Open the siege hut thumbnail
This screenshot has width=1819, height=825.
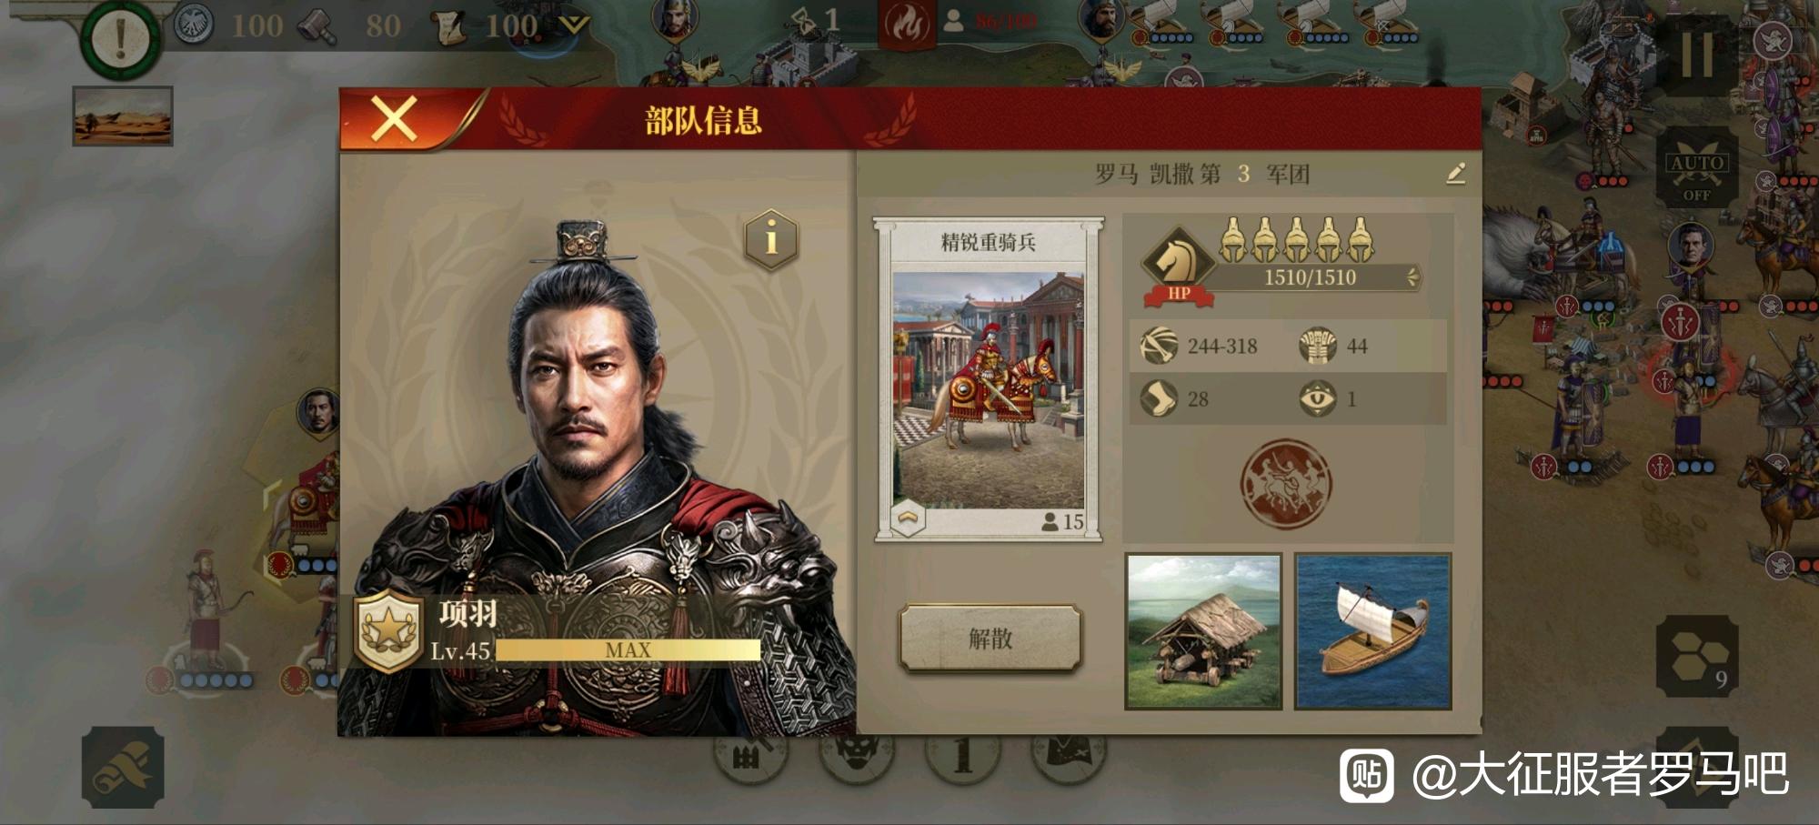1203,631
